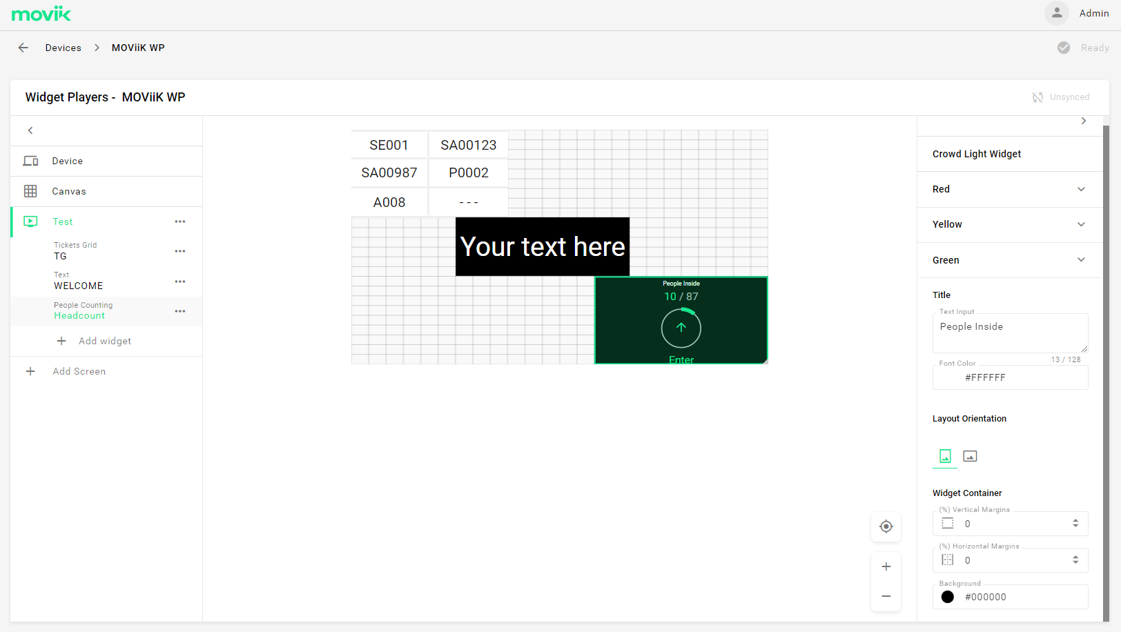Zoom out on the canvas
The width and height of the screenshot is (1121, 632).
[886, 596]
